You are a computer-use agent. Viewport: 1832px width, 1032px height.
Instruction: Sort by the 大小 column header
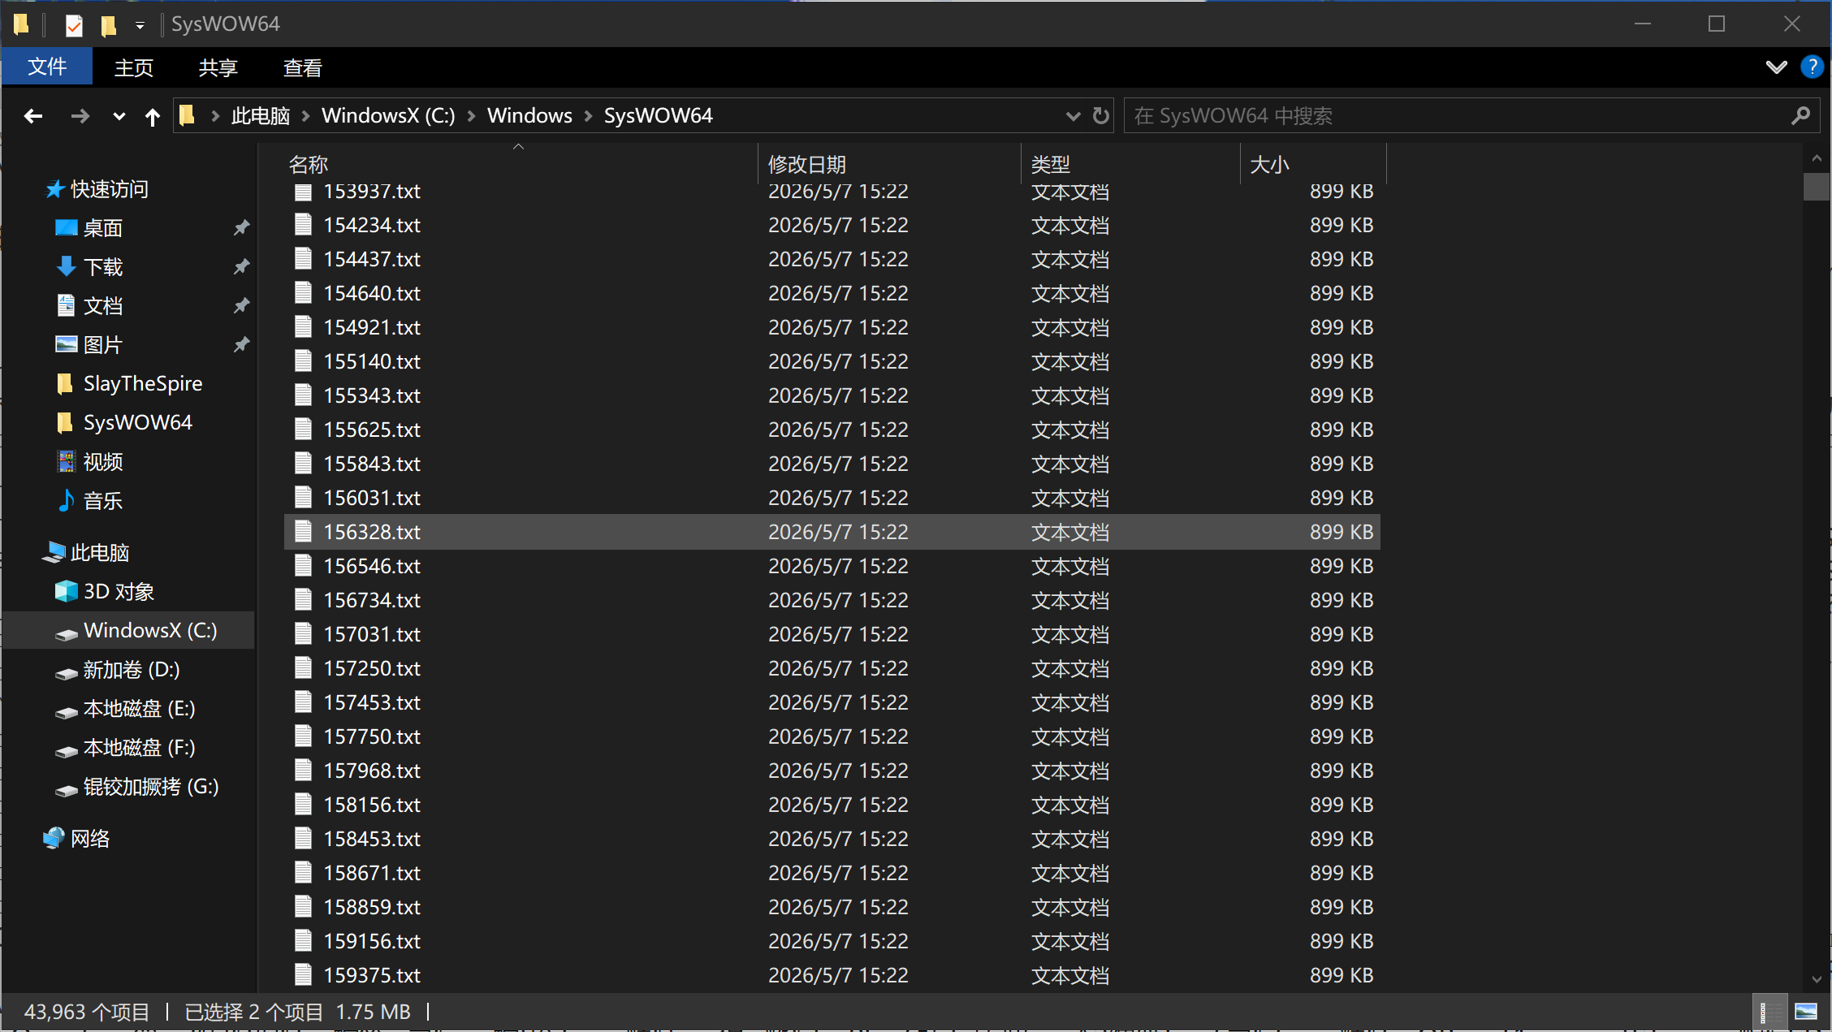click(x=1314, y=165)
